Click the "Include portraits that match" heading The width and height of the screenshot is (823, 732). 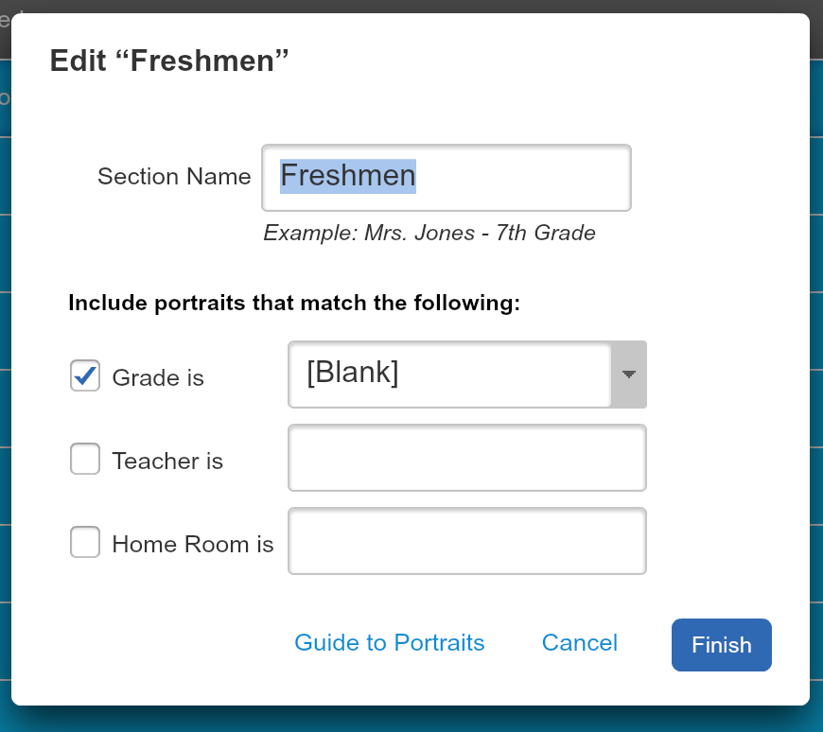click(x=294, y=304)
